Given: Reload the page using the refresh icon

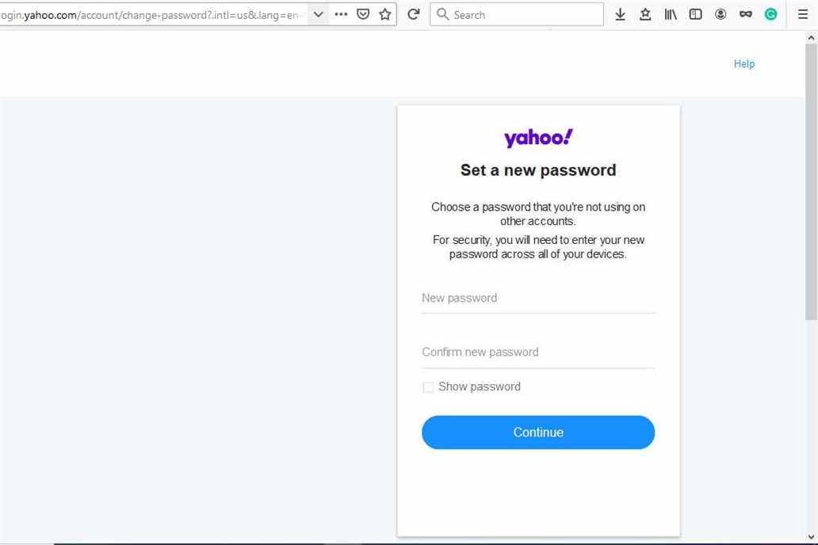Looking at the screenshot, I should pos(413,14).
